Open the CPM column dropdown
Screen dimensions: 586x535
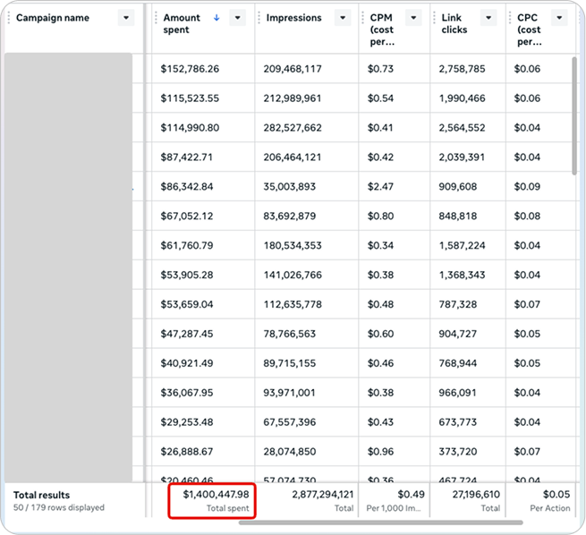point(413,18)
